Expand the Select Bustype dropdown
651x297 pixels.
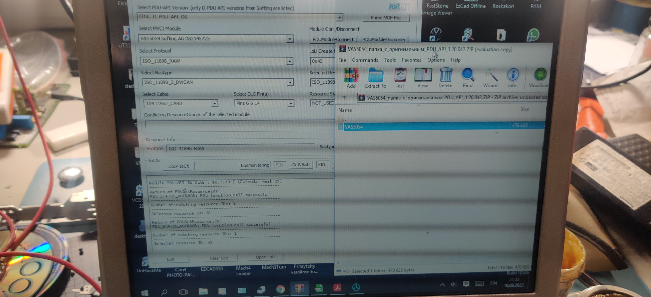(x=290, y=82)
